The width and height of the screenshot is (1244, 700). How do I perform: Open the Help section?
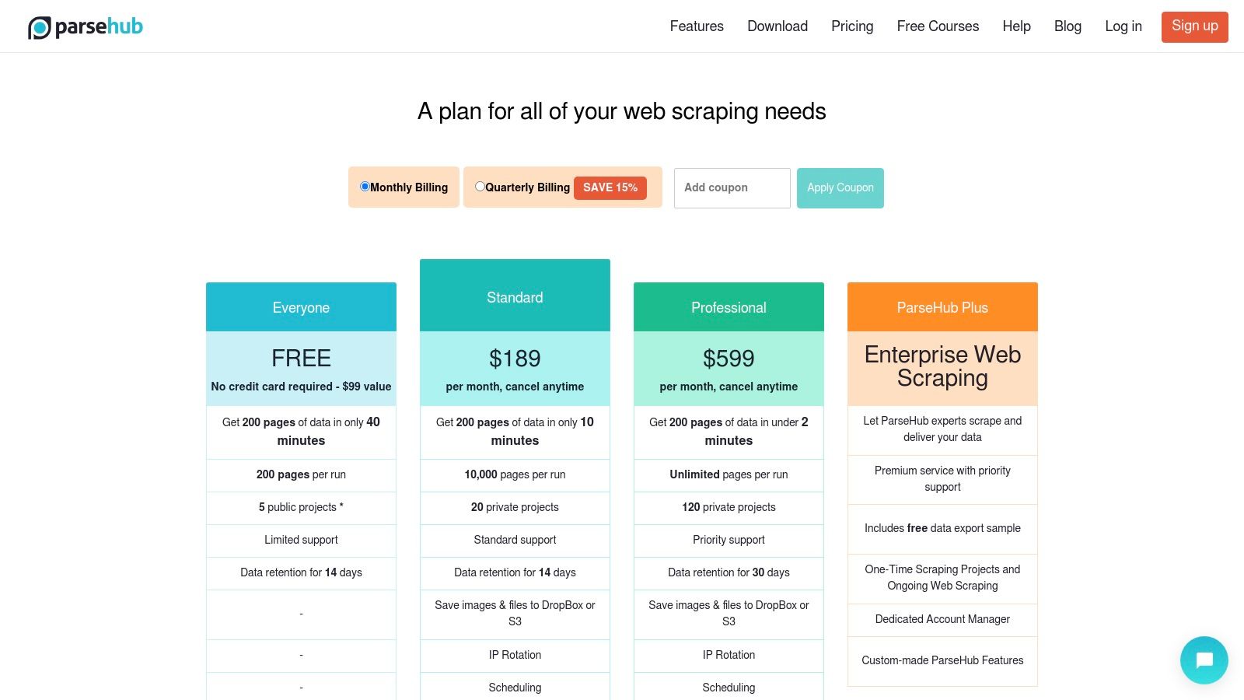[1016, 26]
